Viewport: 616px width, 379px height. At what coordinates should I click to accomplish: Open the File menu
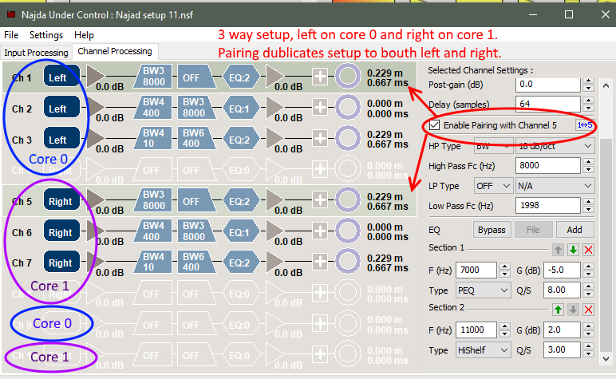point(11,35)
